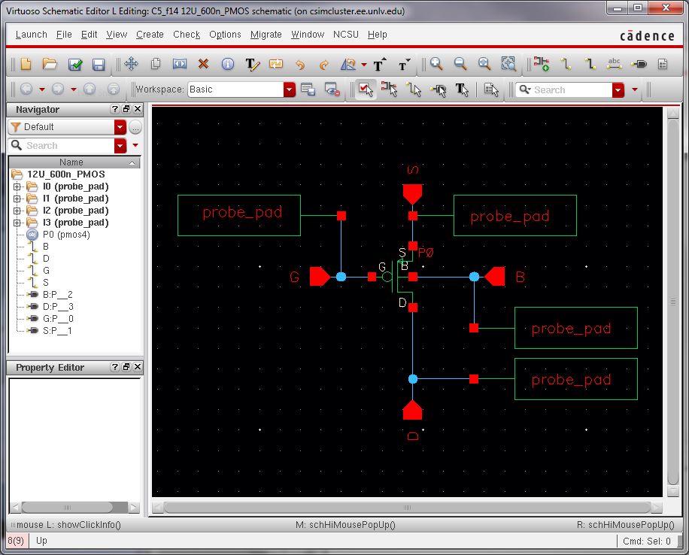Open the Create Instance tool
Screen dimensions: 689x555
coord(541,65)
